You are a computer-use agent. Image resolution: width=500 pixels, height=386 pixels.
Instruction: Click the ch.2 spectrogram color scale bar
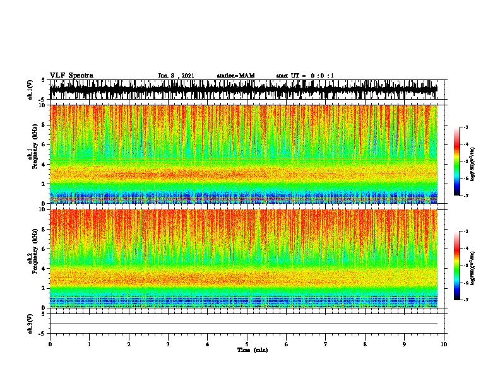(x=457, y=266)
